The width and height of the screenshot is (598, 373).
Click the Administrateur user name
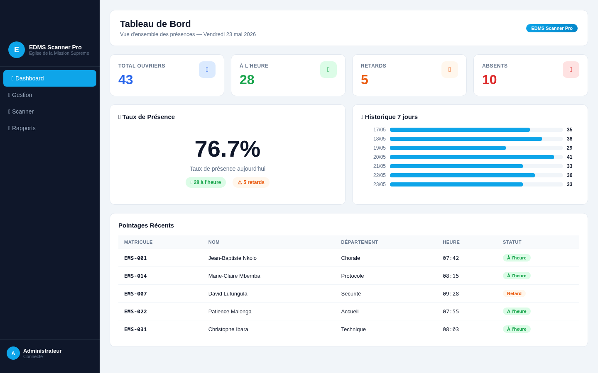(42, 351)
